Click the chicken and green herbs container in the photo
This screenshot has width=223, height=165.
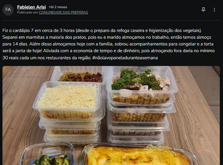point(141,86)
